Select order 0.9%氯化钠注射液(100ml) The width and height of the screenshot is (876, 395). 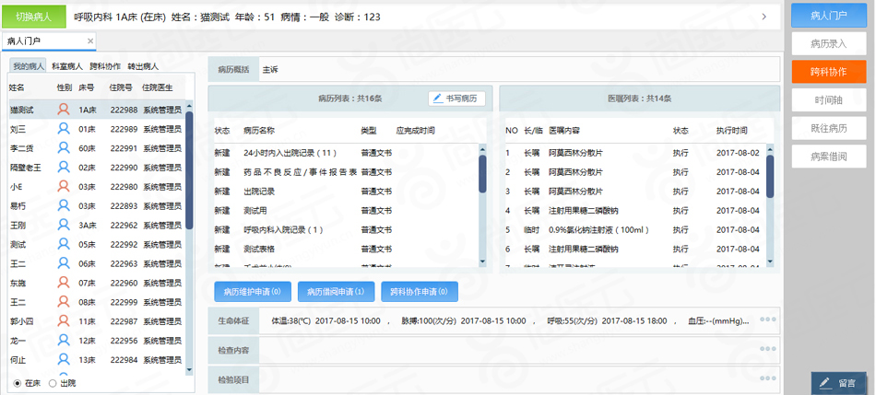tap(634, 230)
